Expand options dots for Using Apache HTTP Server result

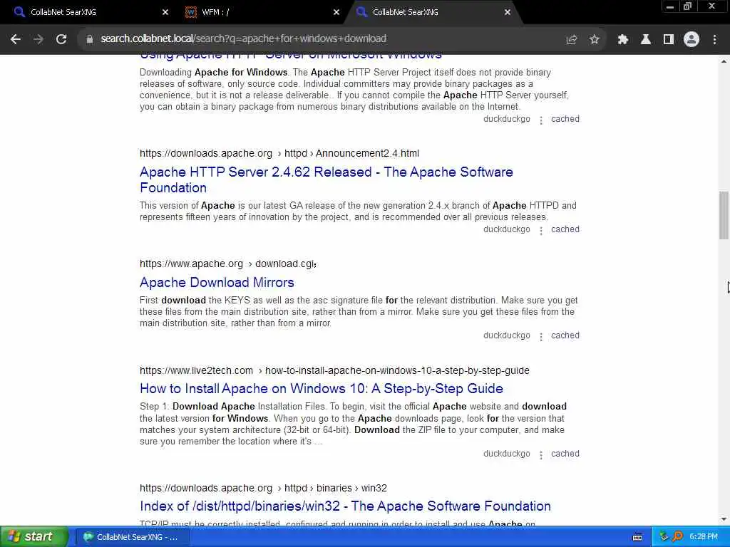click(540, 120)
